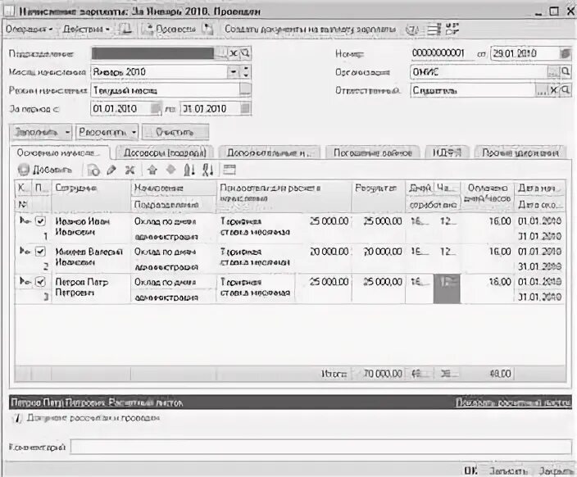The image size is (577, 477).
Task: Click into the Комментарий input field
Action: [320, 447]
